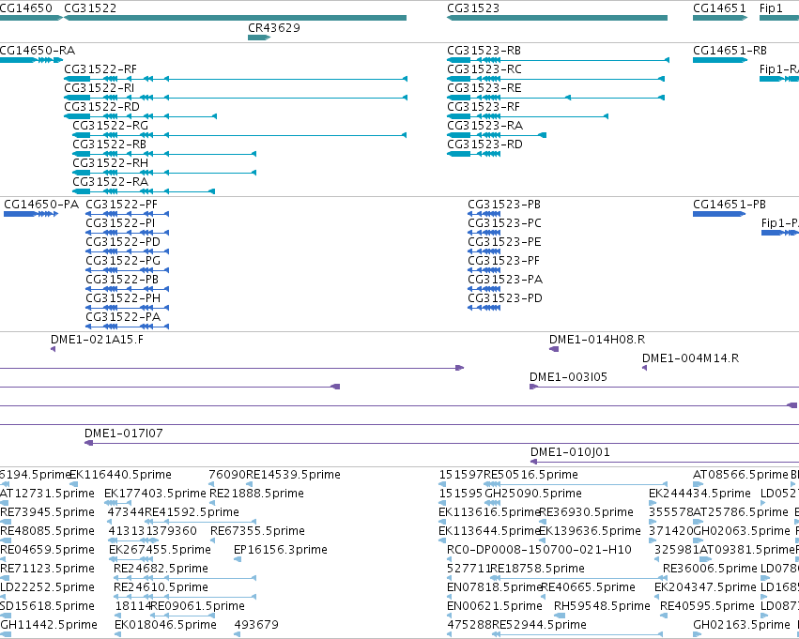The height and width of the screenshot is (639, 799).
Task: Open protein label CG31522-PB
Action: point(122,280)
